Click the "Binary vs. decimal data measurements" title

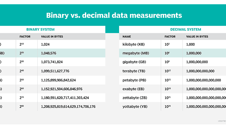pos(114,15)
